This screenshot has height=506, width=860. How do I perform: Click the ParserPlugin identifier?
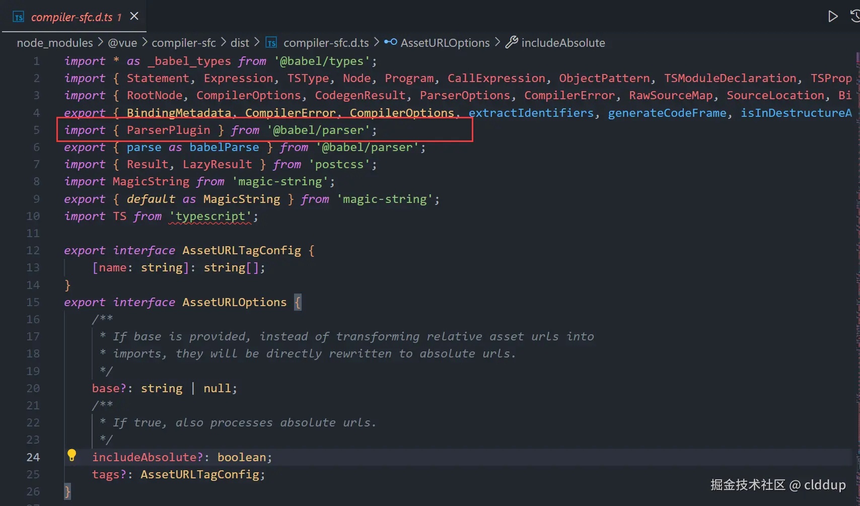168,130
